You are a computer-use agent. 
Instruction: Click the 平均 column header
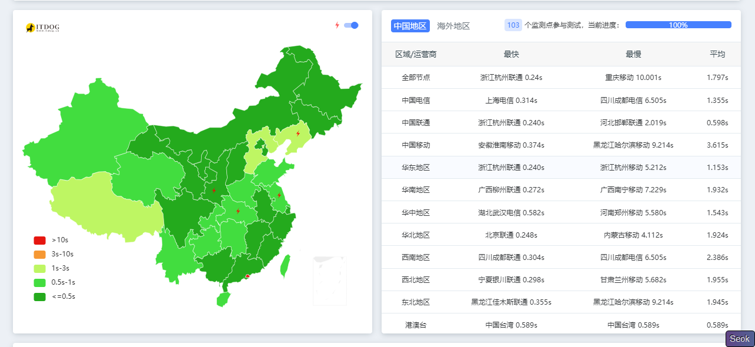[717, 54]
